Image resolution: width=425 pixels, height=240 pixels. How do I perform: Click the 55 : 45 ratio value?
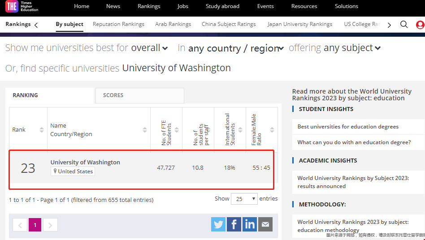(261, 168)
